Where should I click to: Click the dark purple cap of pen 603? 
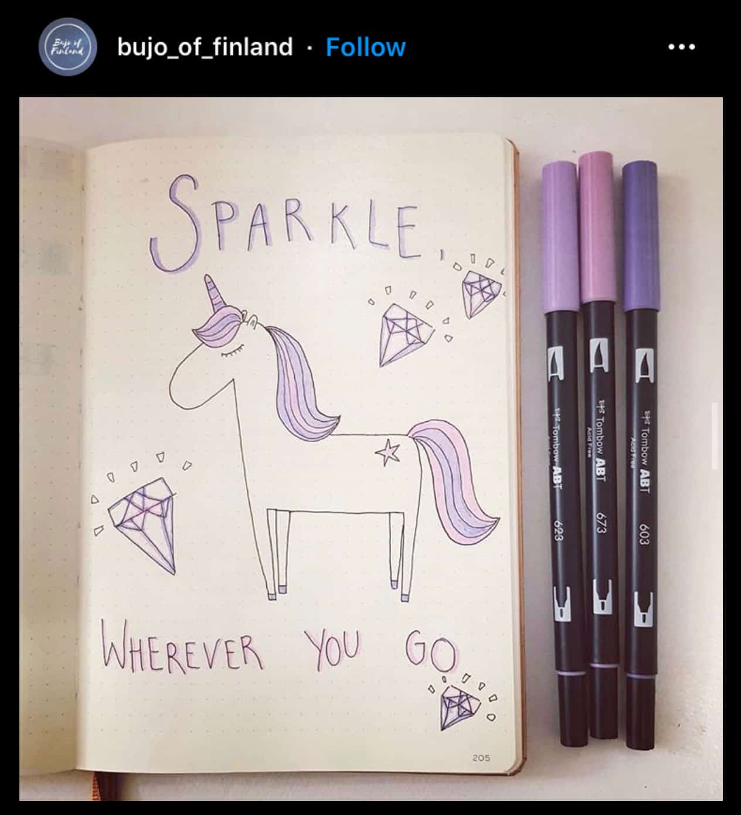641,236
